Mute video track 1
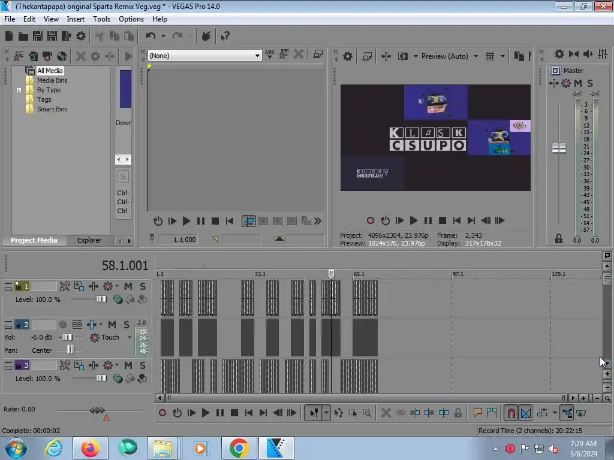The width and height of the screenshot is (614, 460). (x=128, y=286)
